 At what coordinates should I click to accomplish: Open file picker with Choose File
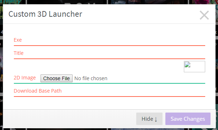pyautogui.click(x=57, y=78)
